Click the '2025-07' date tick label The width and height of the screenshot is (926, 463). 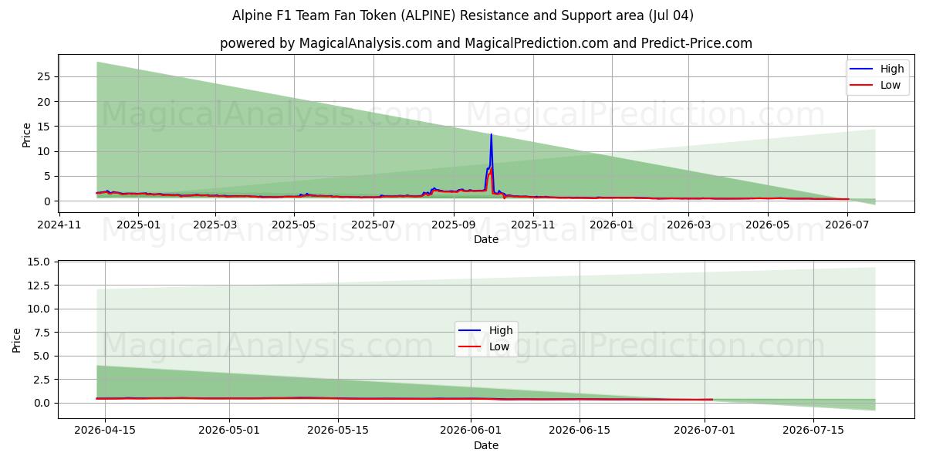pos(373,225)
